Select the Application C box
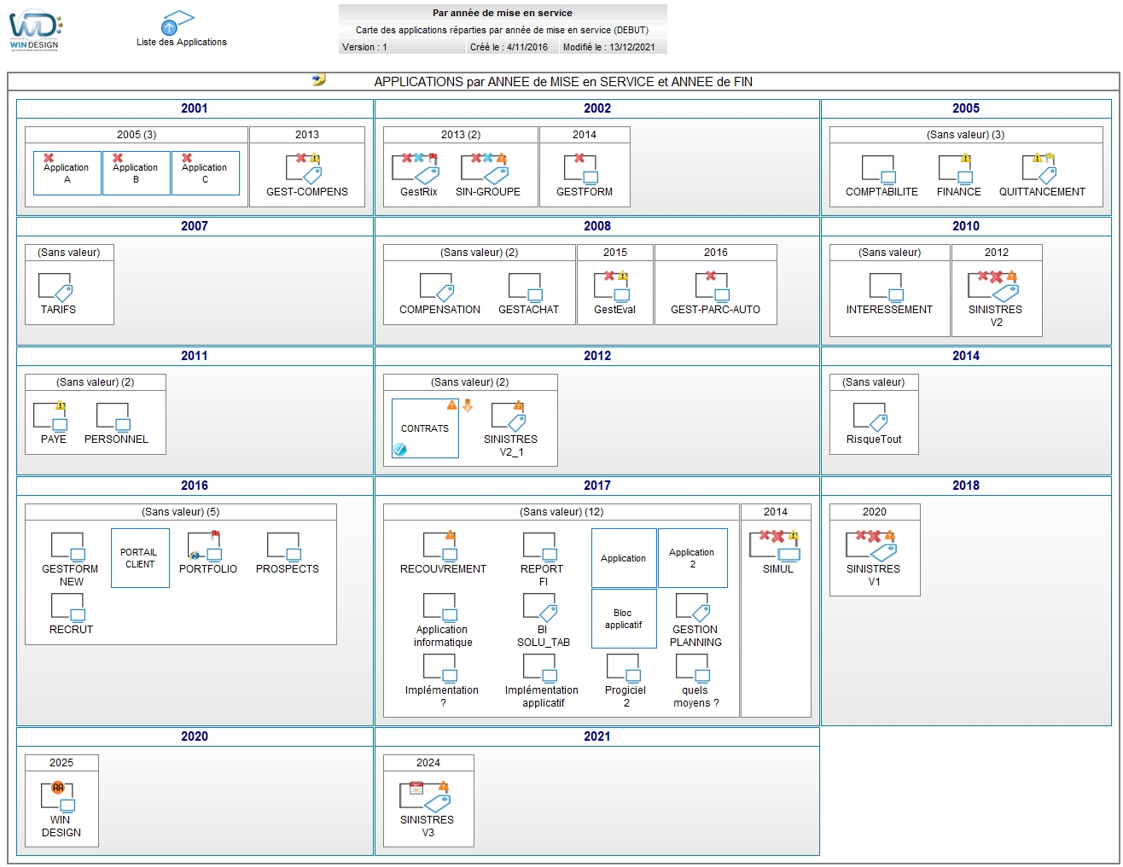This screenshot has height=867, width=1123. [206, 173]
